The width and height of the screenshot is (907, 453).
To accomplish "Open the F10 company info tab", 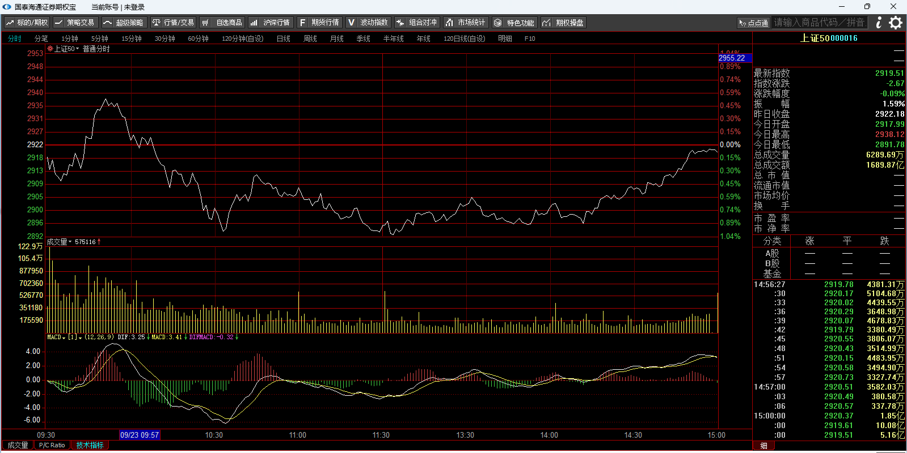I will tap(530, 39).
